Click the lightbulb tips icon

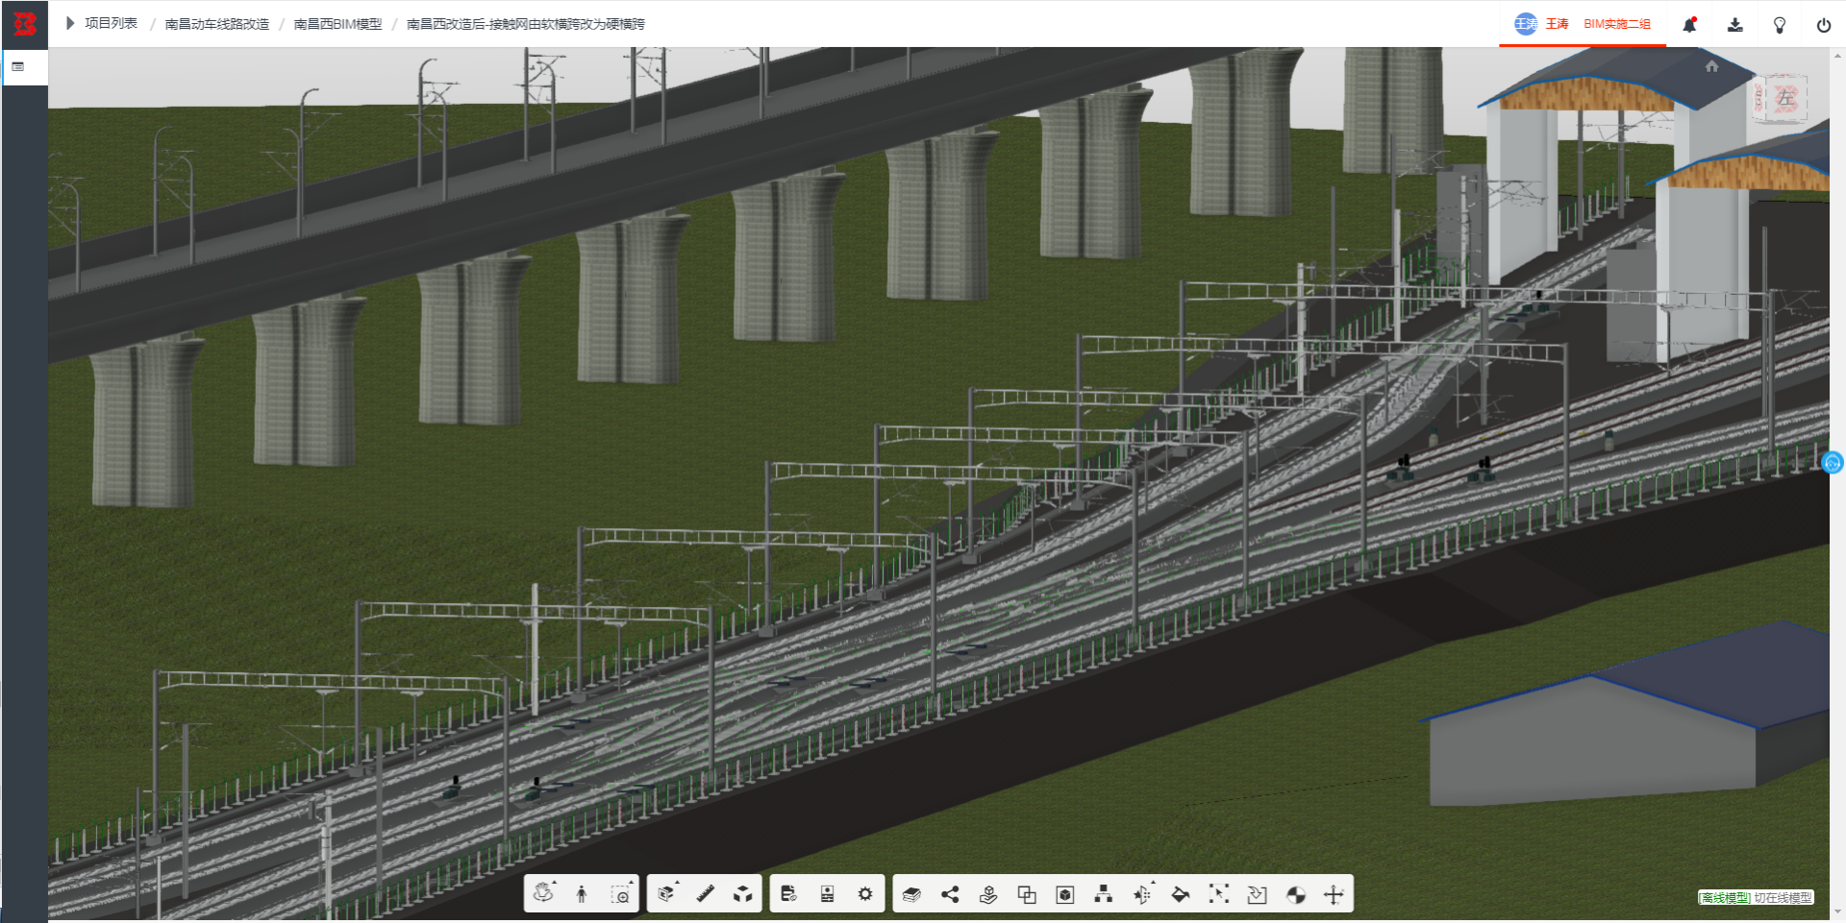[x=1779, y=25]
